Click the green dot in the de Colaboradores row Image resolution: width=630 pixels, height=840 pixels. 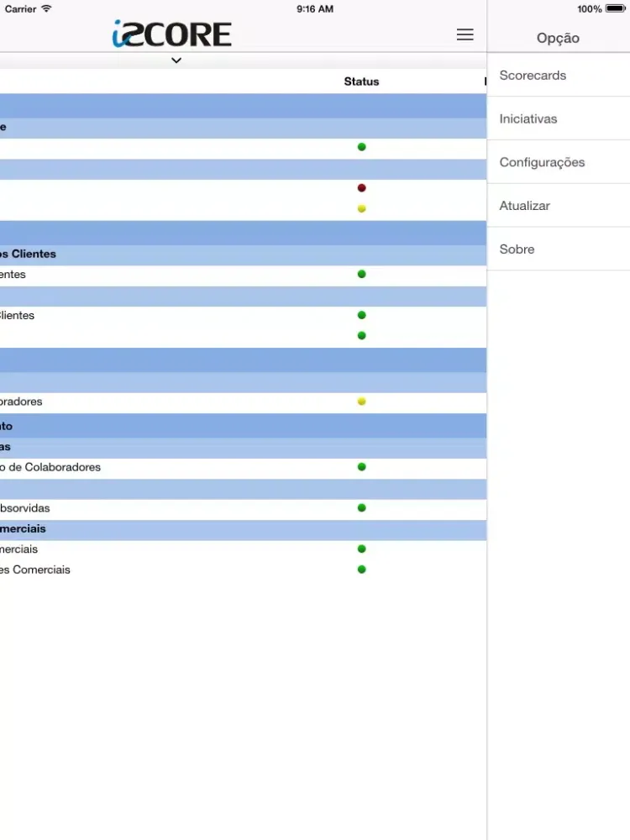click(361, 466)
